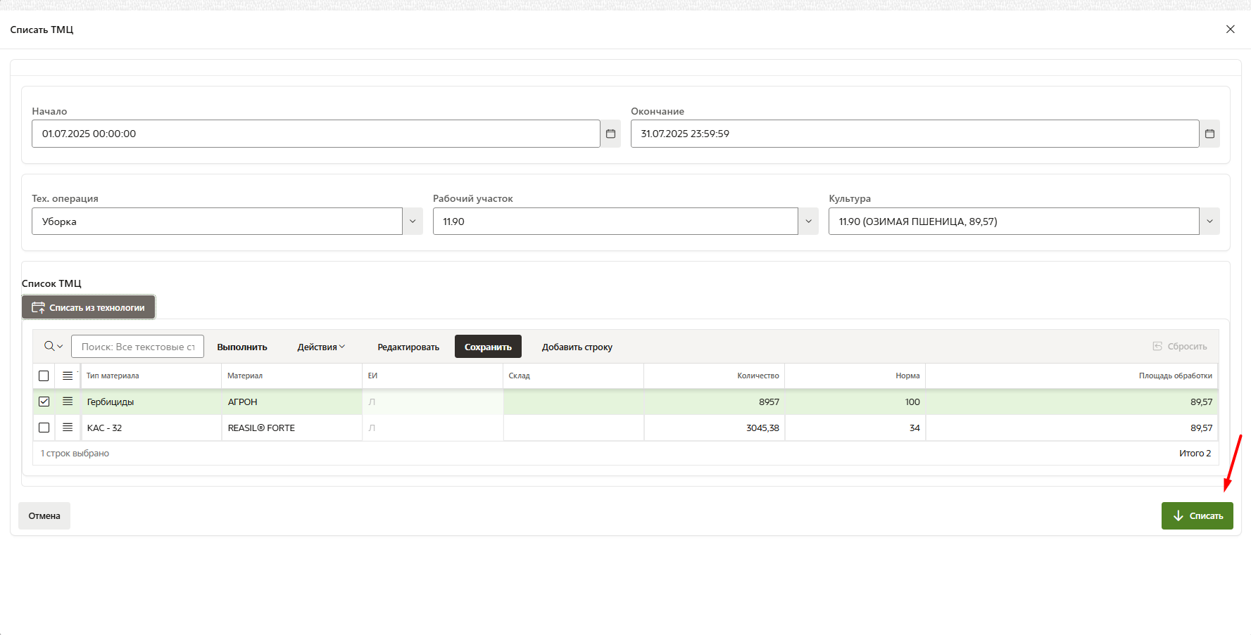Click the search magnifier column selector
This screenshot has width=1251, height=635.
click(x=53, y=346)
